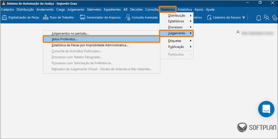
Task: Open the Distribuição menu in the menu bar
Action: click(25, 10)
